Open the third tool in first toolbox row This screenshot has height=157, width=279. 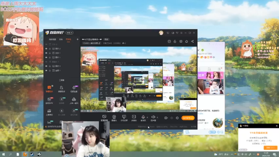[74, 89]
